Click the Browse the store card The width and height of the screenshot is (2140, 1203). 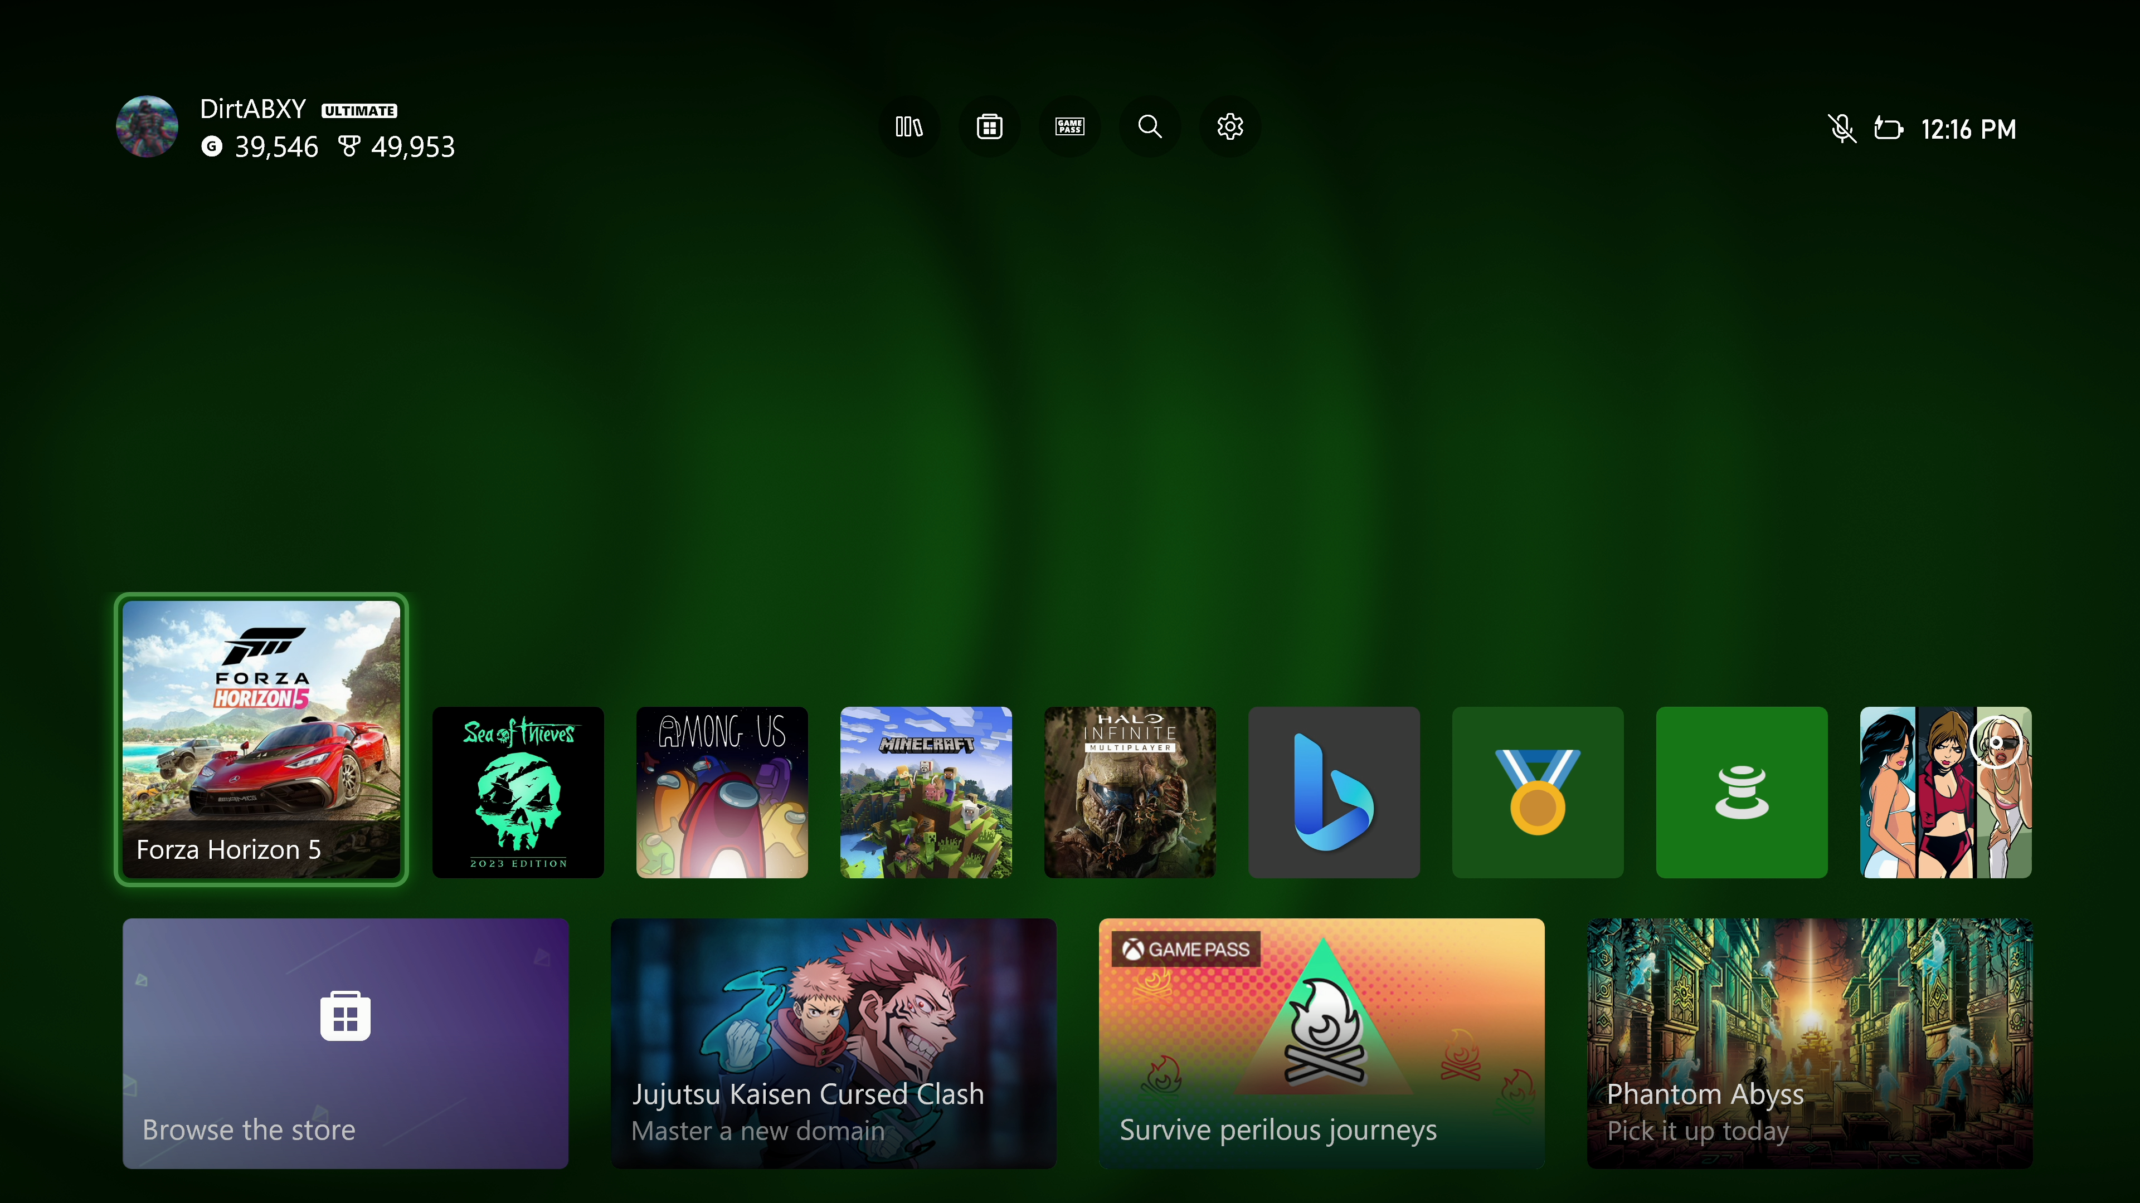click(345, 1043)
